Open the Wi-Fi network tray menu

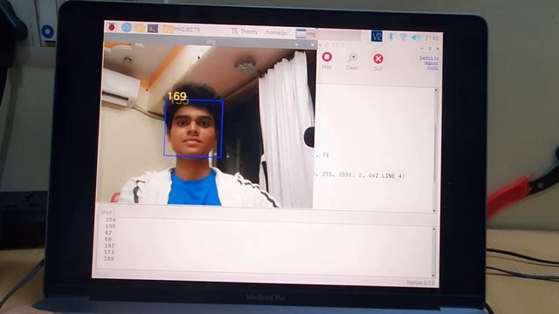(x=404, y=37)
